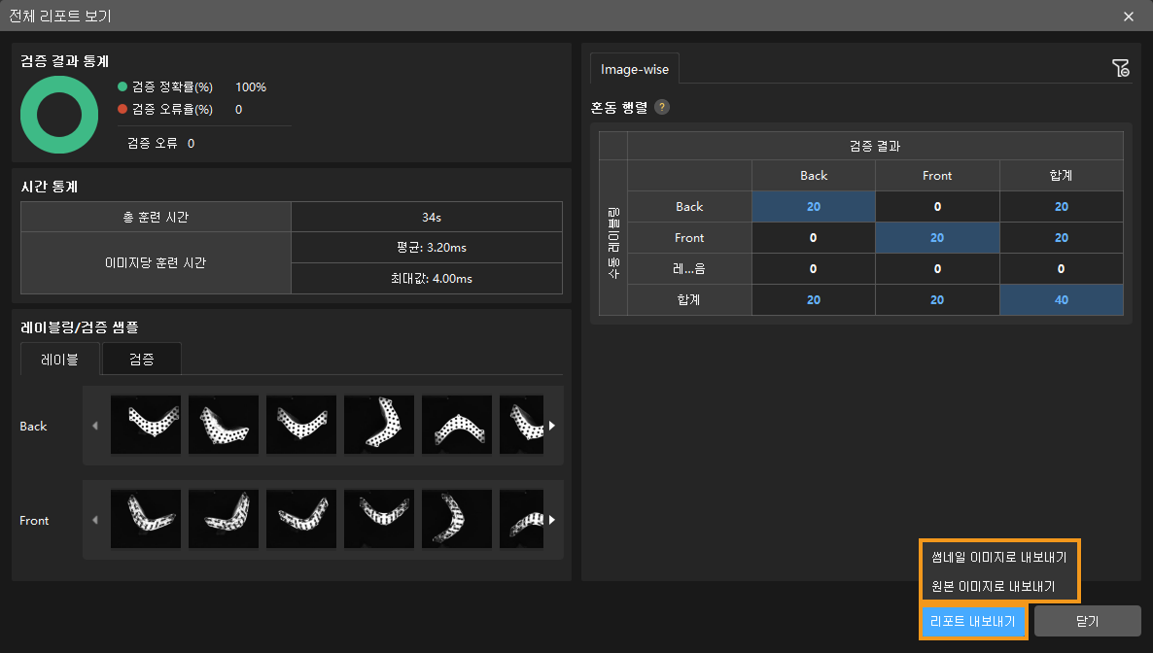The height and width of the screenshot is (653, 1153).
Task: Open the first Back sample thumbnail
Action: click(146, 425)
